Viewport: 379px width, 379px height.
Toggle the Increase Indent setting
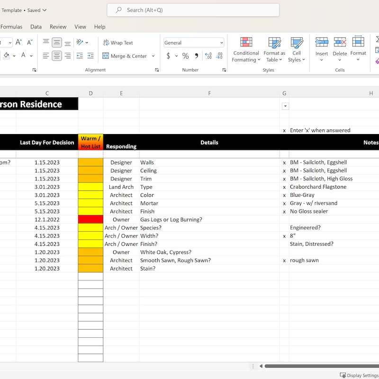click(90, 55)
